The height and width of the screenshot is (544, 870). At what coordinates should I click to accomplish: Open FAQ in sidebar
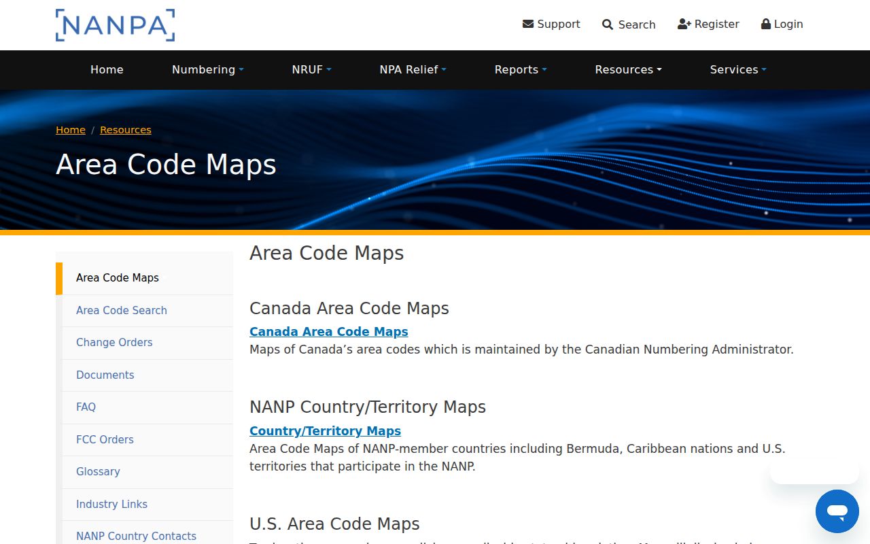point(147,407)
